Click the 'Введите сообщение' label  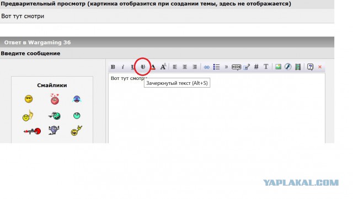click(x=31, y=53)
